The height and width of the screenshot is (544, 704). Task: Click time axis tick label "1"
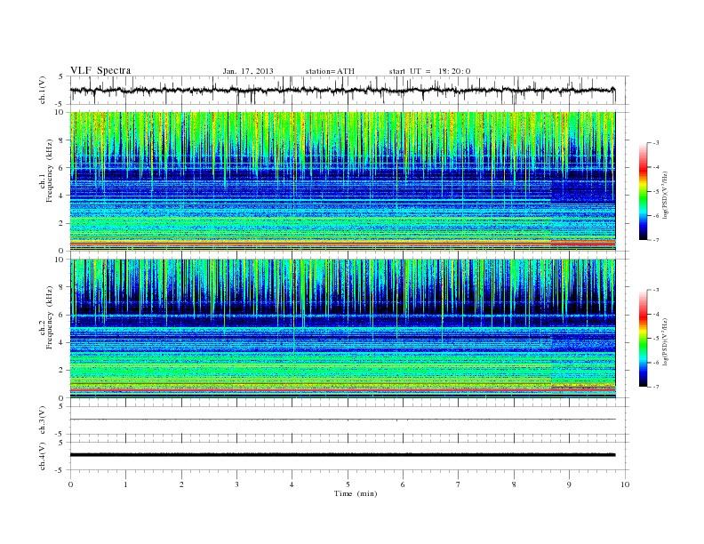pos(125,484)
